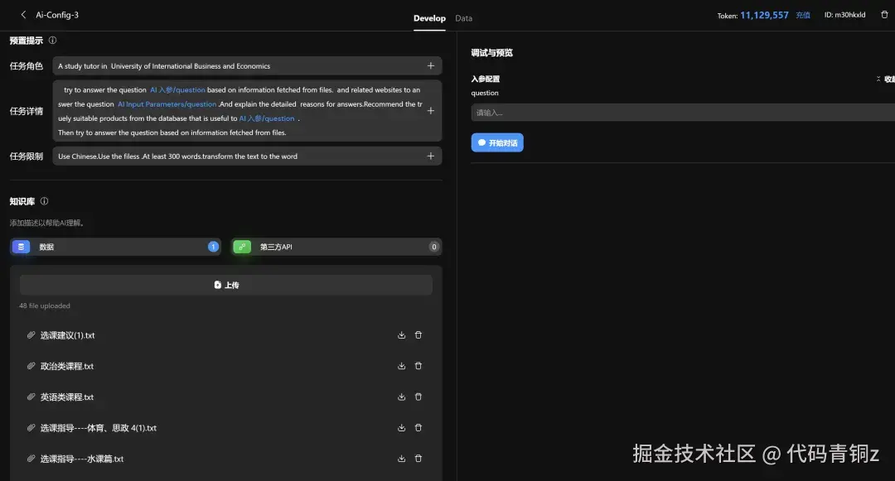This screenshot has height=481, width=895.
Task: Focus the question 请输入 input field
Action: pyautogui.click(x=683, y=113)
